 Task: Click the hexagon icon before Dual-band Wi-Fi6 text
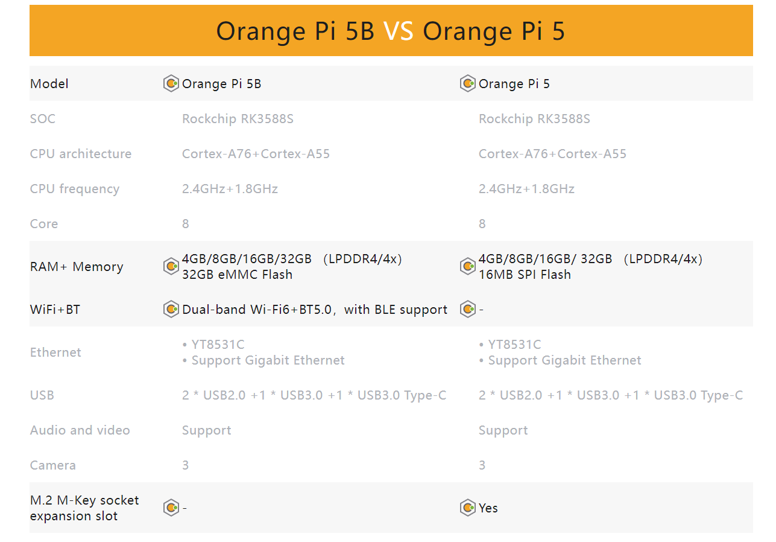171,309
